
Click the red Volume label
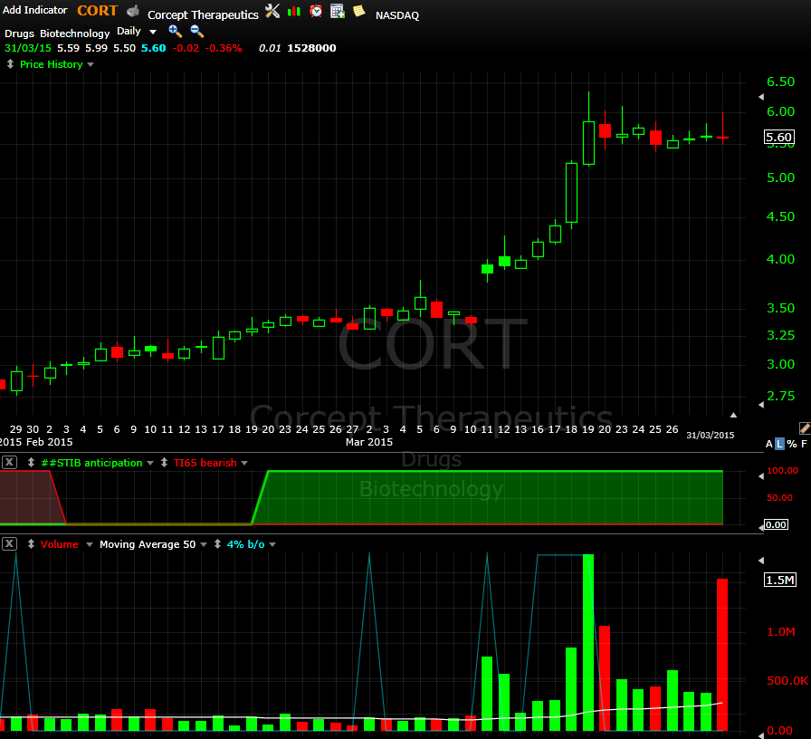(60, 544)
